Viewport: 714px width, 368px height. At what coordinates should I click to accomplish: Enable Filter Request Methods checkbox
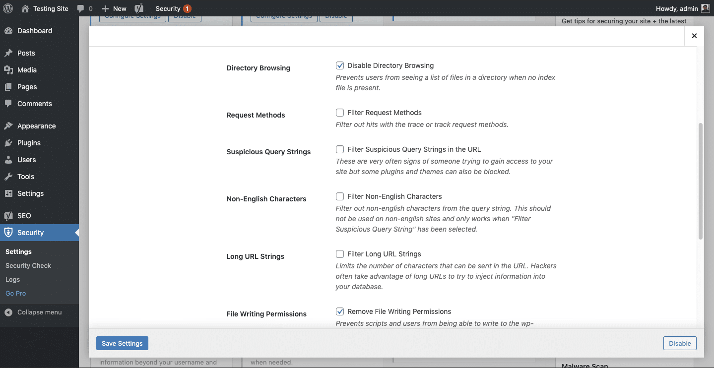[x=340, y=113]
